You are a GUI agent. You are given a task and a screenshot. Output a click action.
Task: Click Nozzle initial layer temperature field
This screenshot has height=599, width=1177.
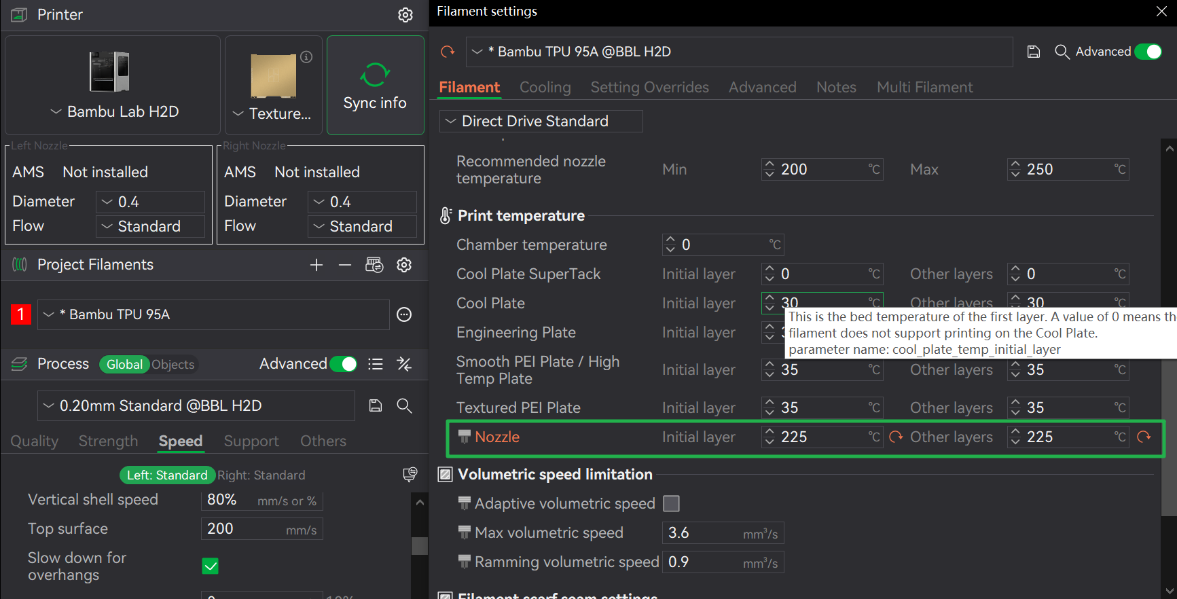tap(822, 437)
